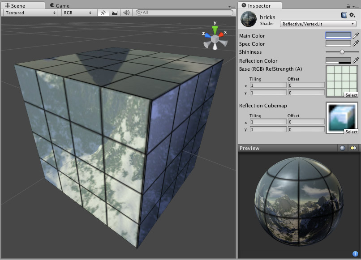Toggle the sphere preview shape icon
This screenshot has width=361, height=260.
pyautogui.click(x=342, y=148)
